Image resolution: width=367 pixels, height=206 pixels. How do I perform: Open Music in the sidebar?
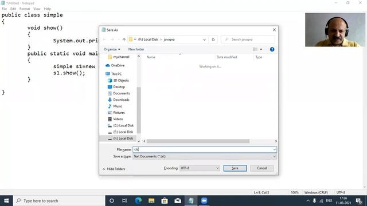[x=115, y=106]
